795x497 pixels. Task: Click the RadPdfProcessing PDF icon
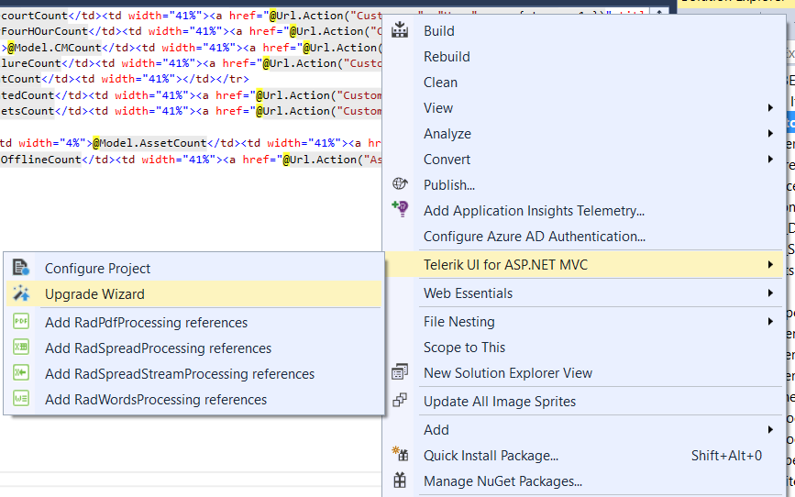pyautogui.click(x=21, y=322)
